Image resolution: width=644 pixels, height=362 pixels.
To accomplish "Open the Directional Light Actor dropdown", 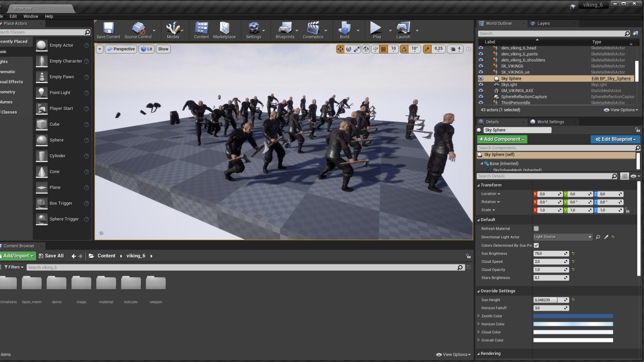I will click(562, 237).
